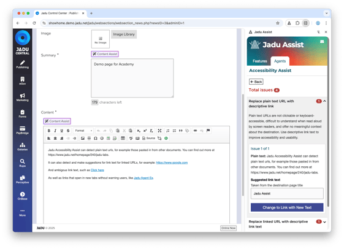Click the anchor flag icon
This screenshot has height=249, width=344.
[x=208, y=131]
